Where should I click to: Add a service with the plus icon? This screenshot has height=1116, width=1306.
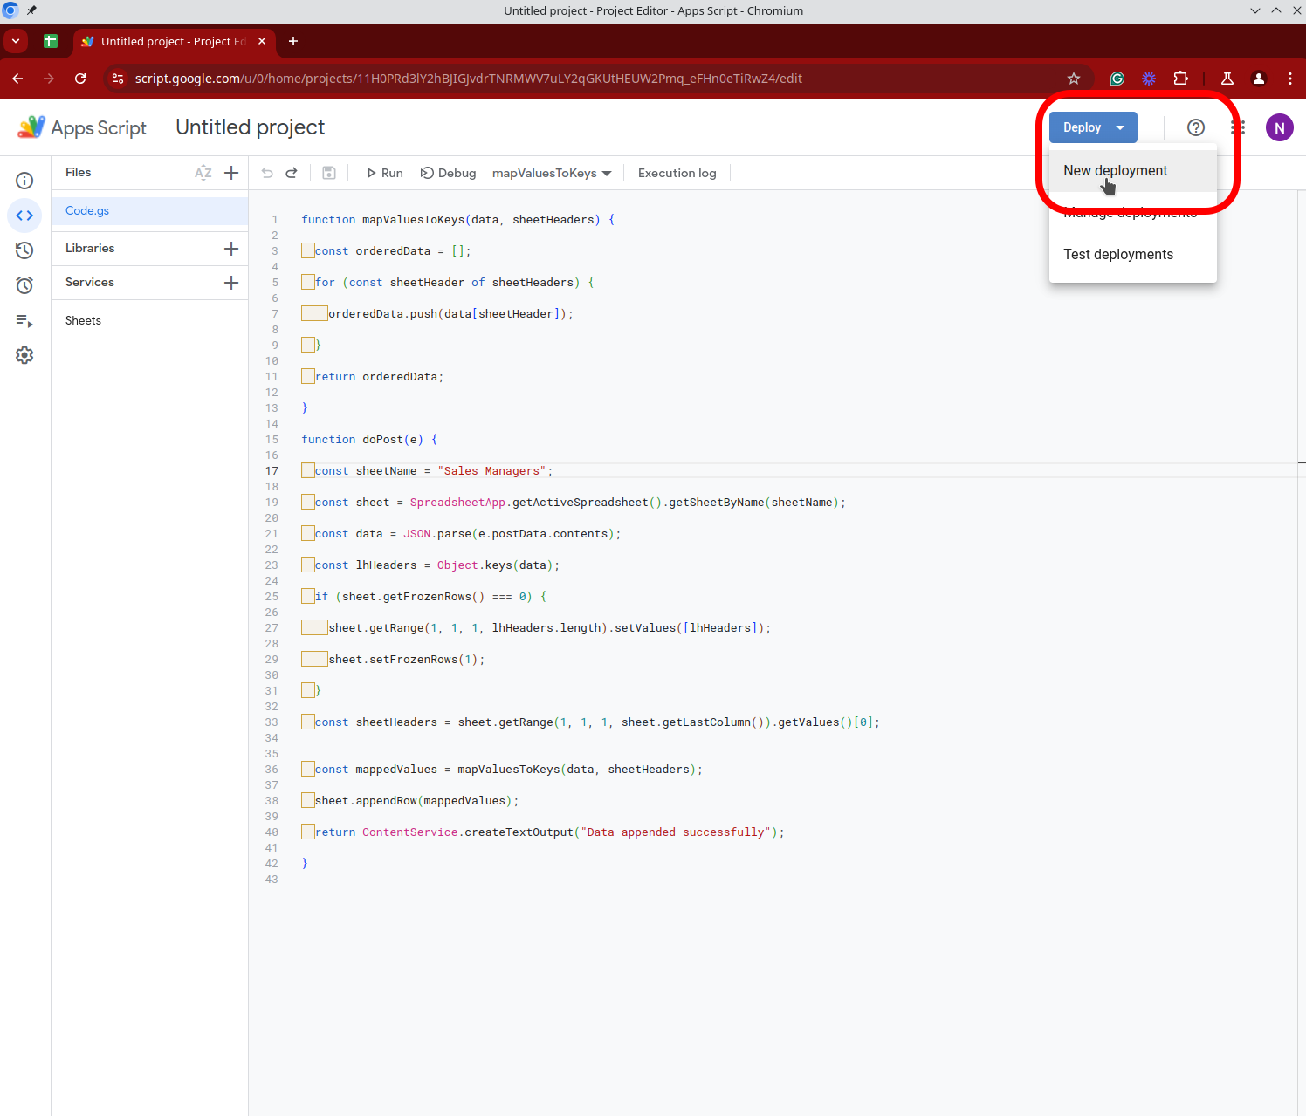click(x=231, y=283)
